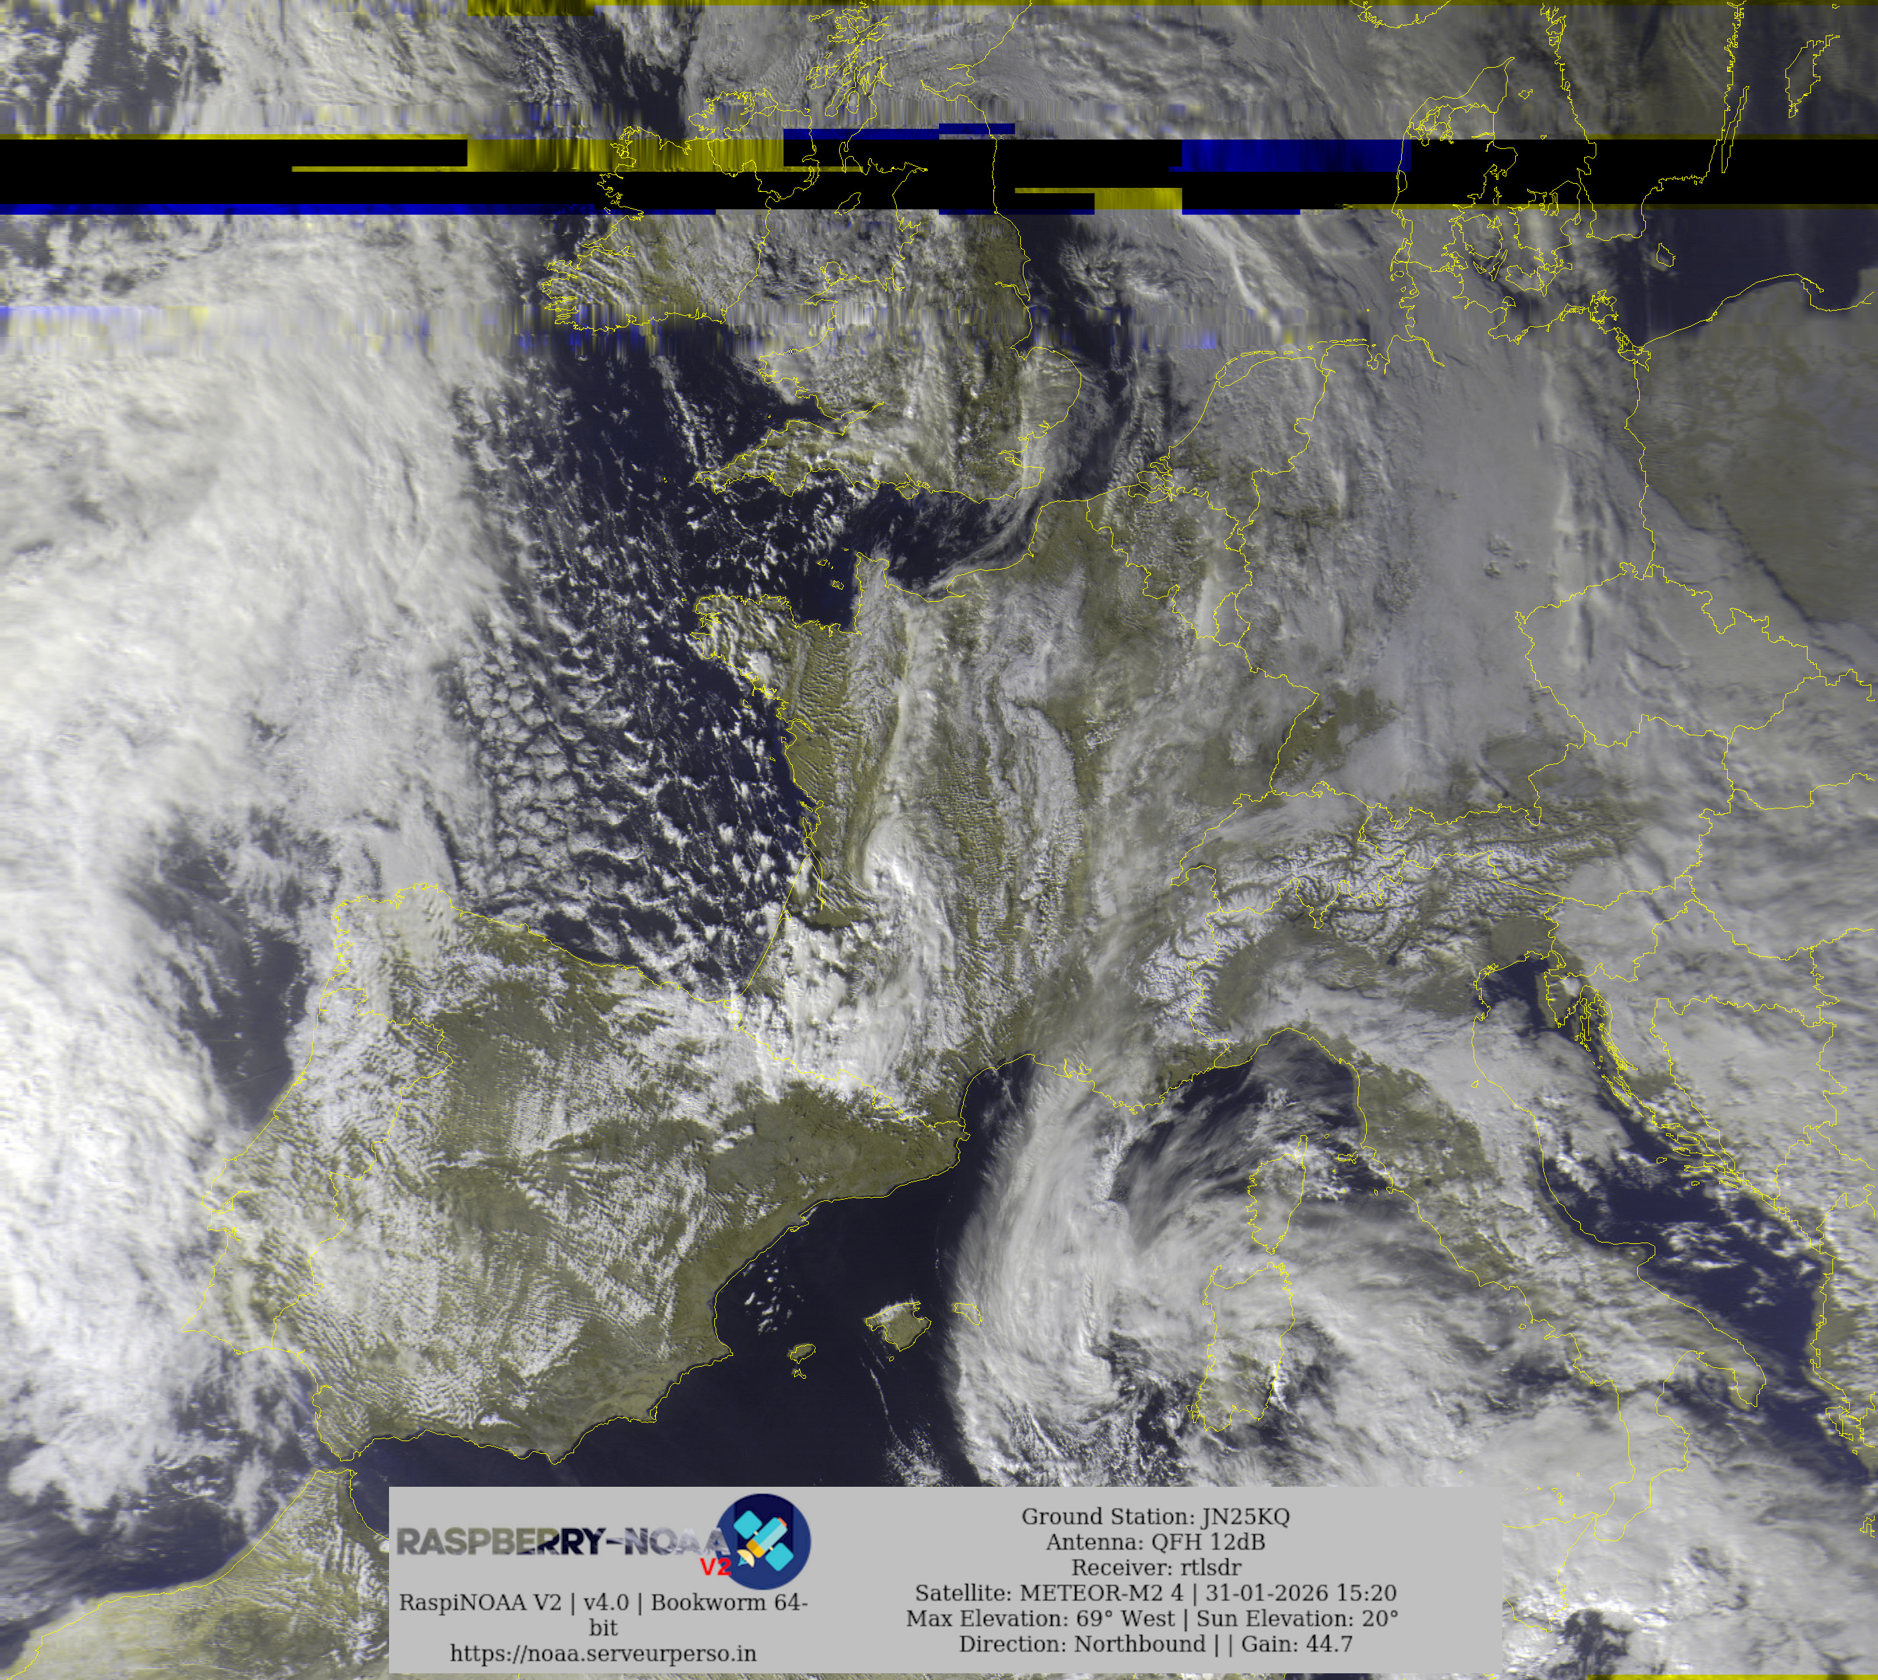
Task: Click the Raspberry-NOAA satellite logo icon
Action: [x=765, y=1540]
